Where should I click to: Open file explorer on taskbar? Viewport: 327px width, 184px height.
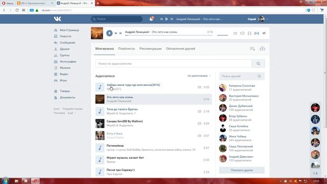pyautogui.click(x=16, y=181)
